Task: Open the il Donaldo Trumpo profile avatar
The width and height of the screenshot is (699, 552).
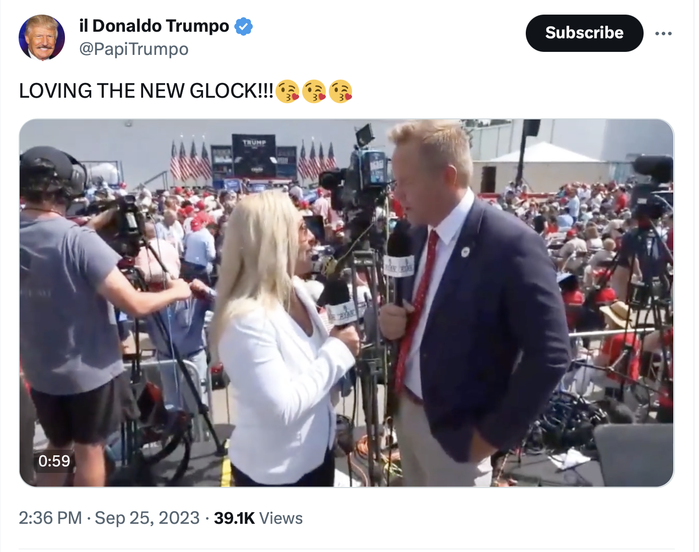Action: coord(42,37)
